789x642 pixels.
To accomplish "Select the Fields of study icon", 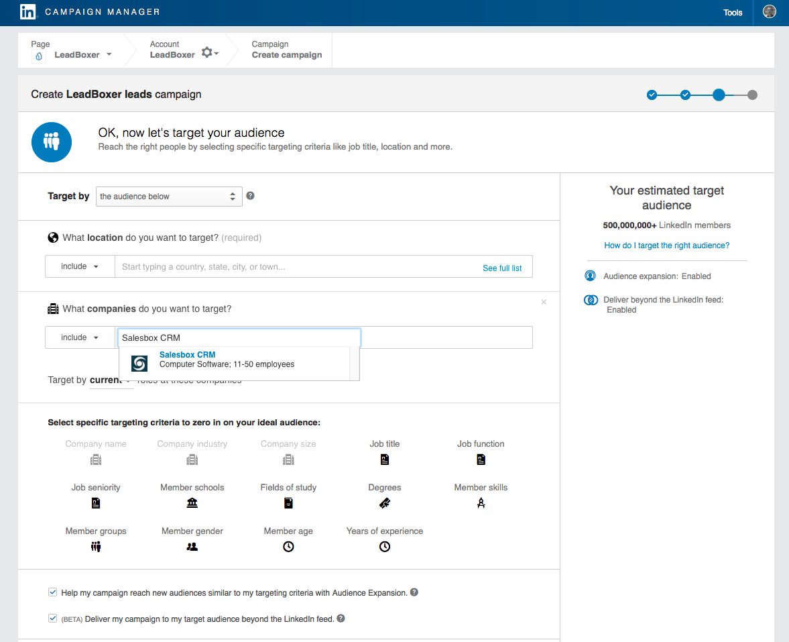I will pyautogui.click(x=288, y=503).
